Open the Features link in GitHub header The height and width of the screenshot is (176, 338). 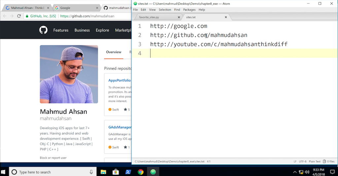click(x=61, y=30)
